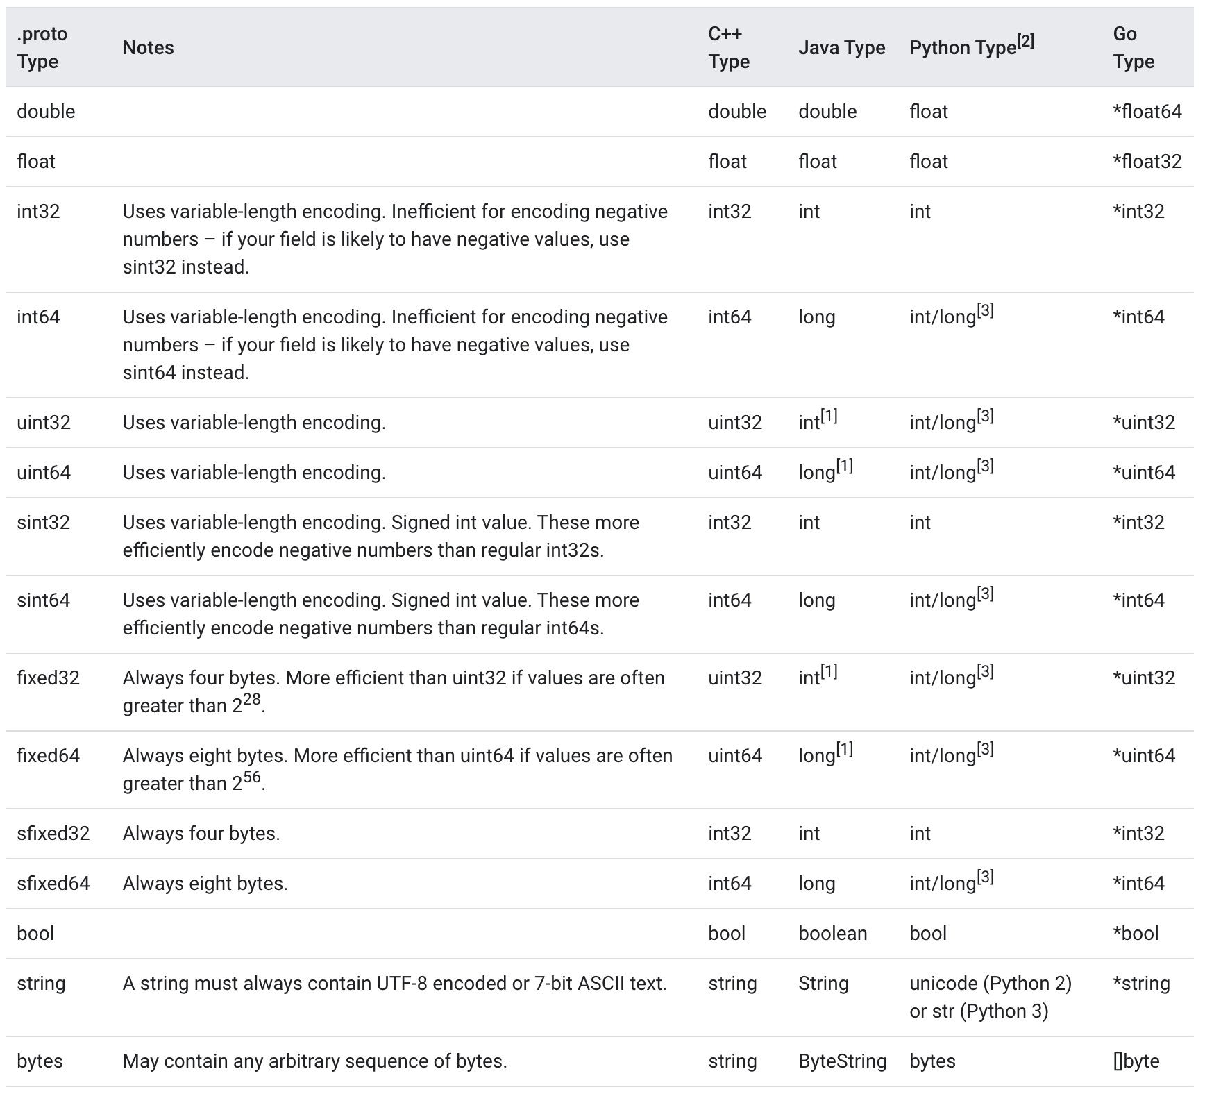This screenshot has width=1205, height=1094.
Task: Click 'bytes' in the Python Type column
Action: 932,1061
